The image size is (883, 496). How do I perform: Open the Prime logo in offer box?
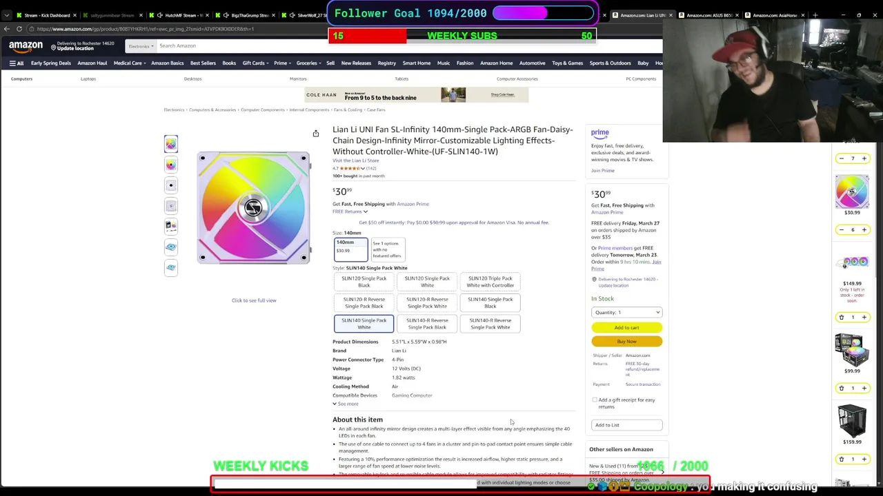[x=599, y=133]
